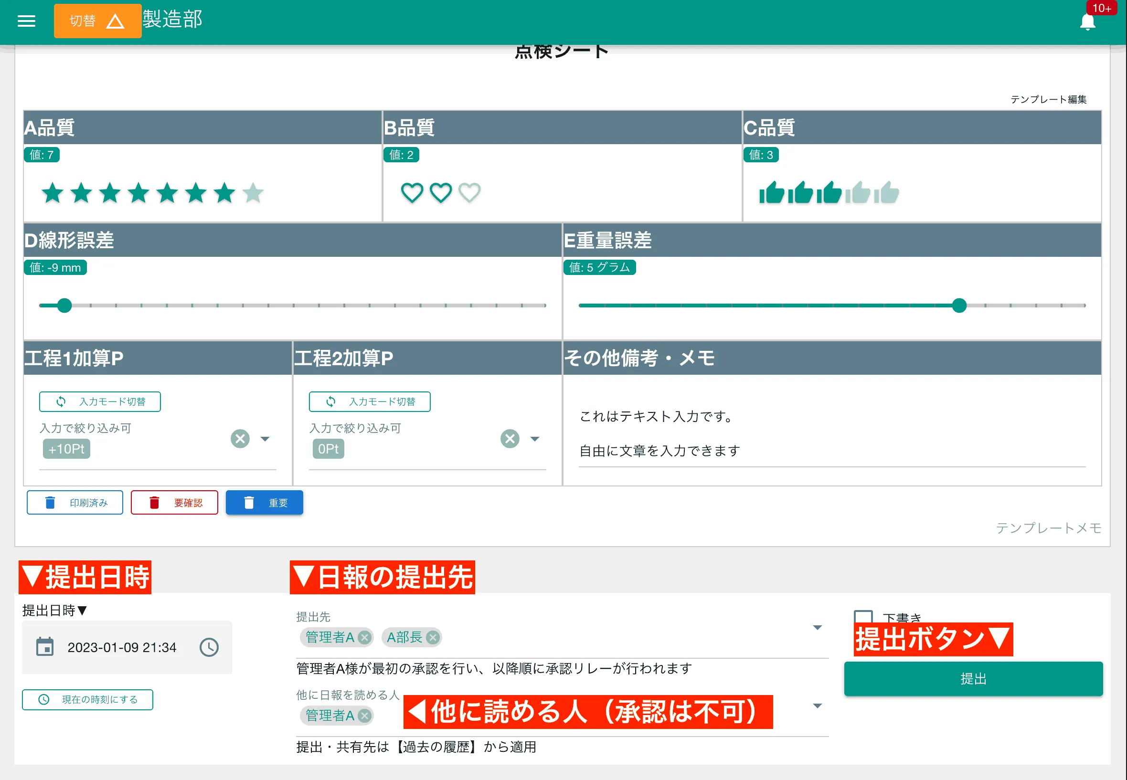Expand the 提出先 dropdown

coord(817,628)
